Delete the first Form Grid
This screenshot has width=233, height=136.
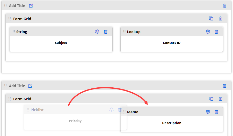221,19
